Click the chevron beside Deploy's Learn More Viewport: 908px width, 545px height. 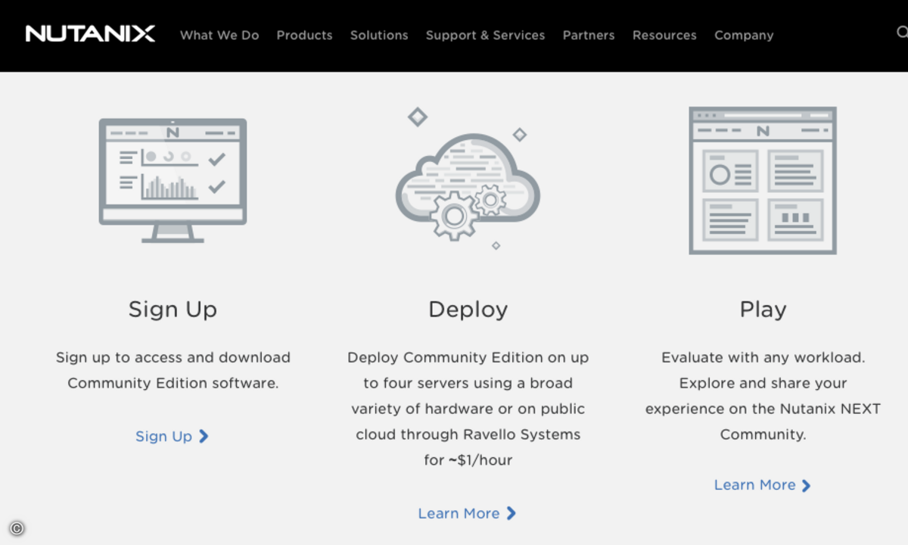511,513
